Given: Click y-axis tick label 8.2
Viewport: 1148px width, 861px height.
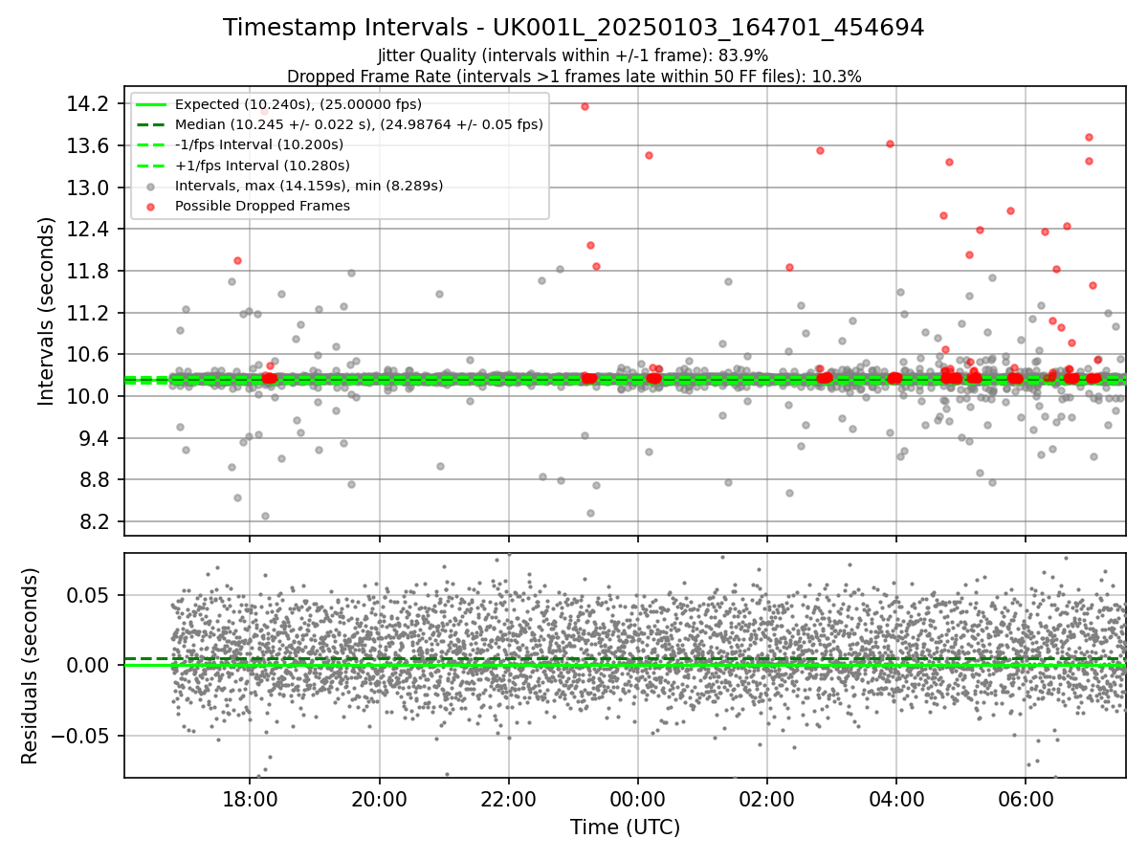Looking at the screenshot, I should click(94, 521).
